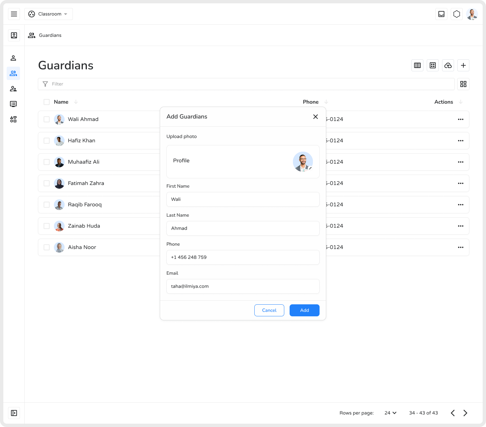This screenshot has height=427, width=486.
Task: Click the plus icon to add guardian
Action: (463, 65)
